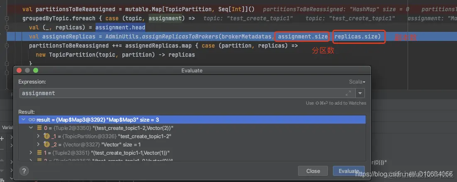Click assignment.head in the editor code

point(120,28)
